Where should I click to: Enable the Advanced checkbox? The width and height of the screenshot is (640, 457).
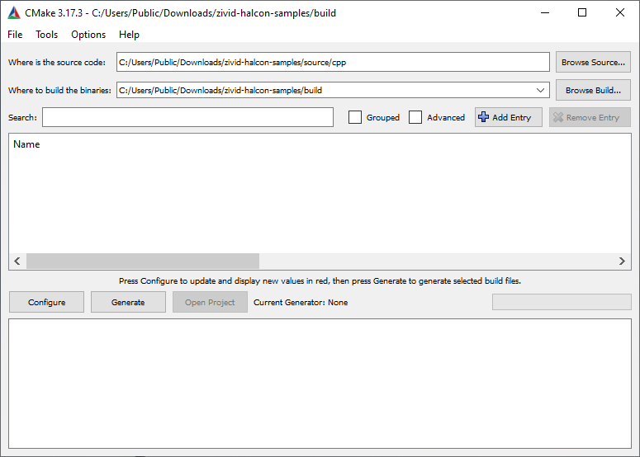click(415, 117)
